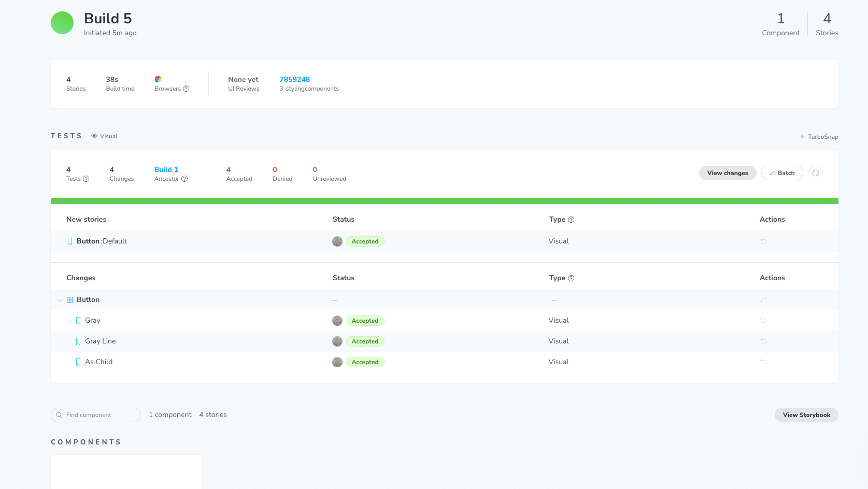Click the eye icon next to Visual
This screenshot has width=868, height=489.
94,136
